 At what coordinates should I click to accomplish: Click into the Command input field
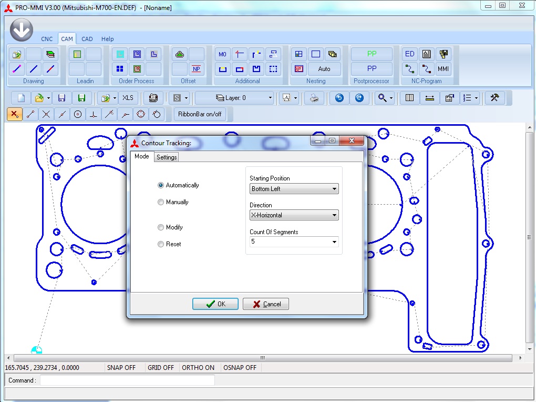tap(127, 380)
